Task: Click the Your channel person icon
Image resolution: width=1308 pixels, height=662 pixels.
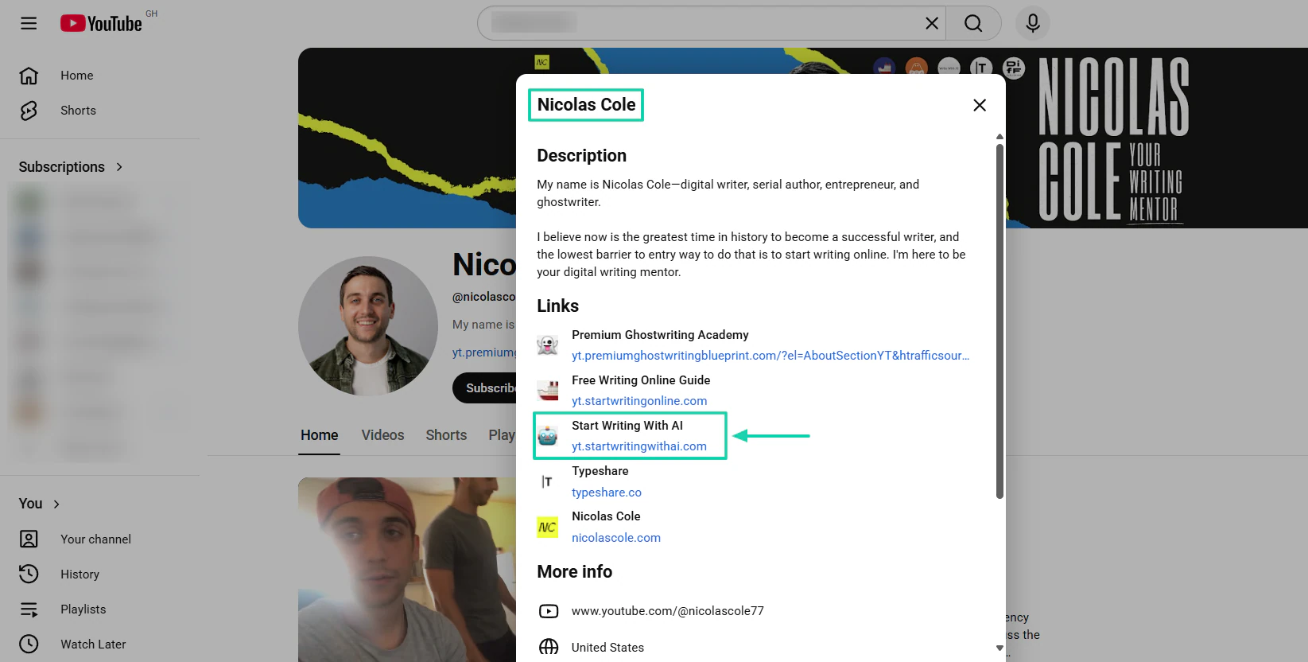Action: click(x=29, y=539)
